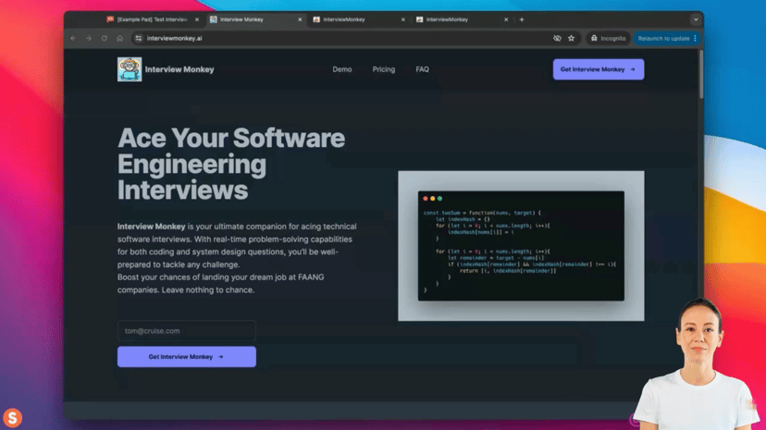Click the browser back arrow
The height and width of the screenshot is (430, 766).
point(73,38)
